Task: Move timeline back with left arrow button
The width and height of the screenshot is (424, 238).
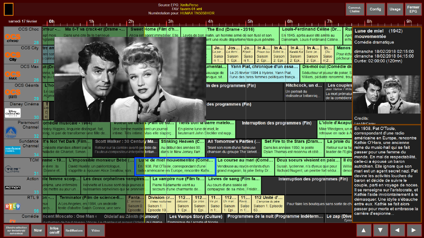Action: click(x=397, y=230)
